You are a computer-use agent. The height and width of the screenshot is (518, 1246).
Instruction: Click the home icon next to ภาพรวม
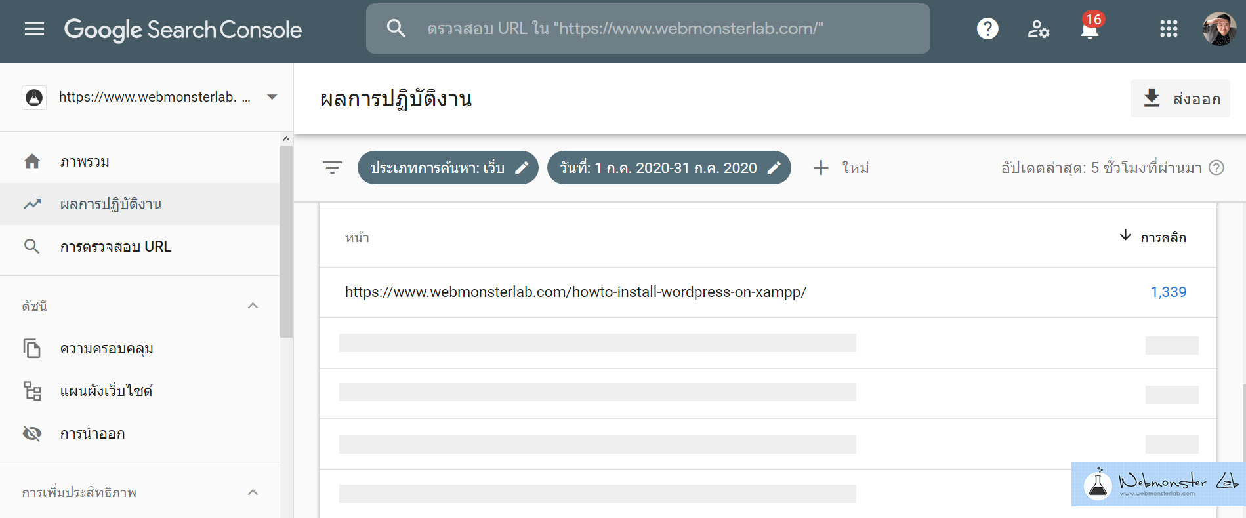(x=32, y=161)
